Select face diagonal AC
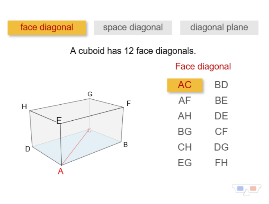The image size is (269, 204). pos(185,85)
